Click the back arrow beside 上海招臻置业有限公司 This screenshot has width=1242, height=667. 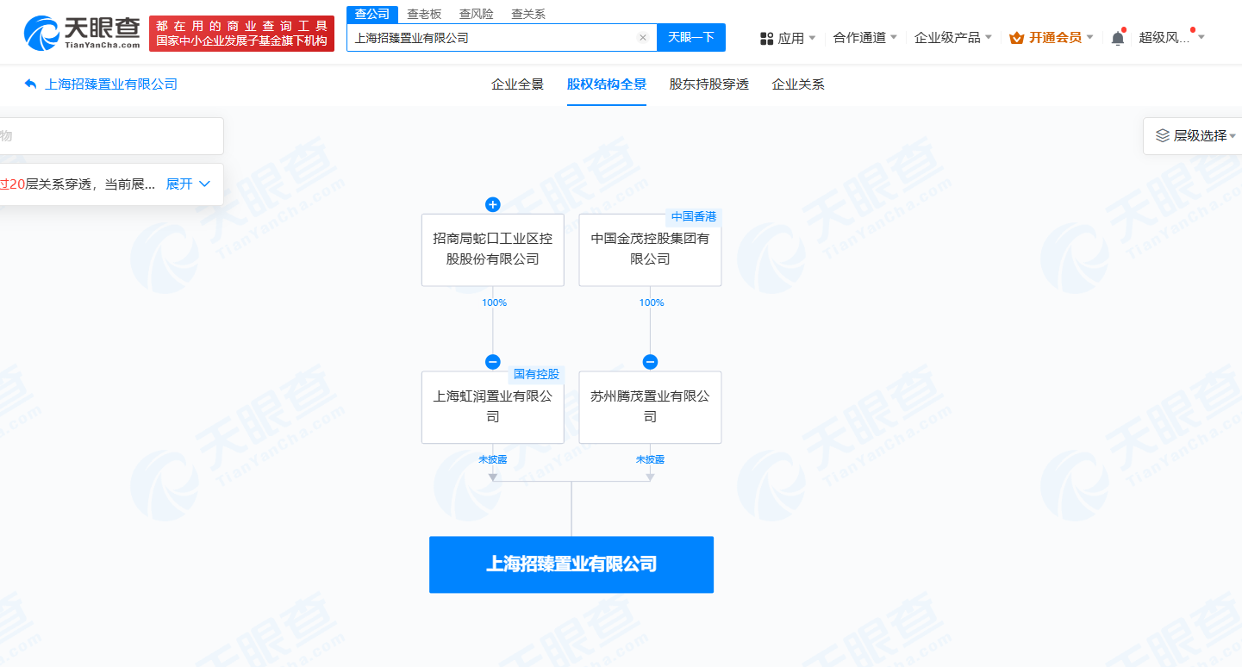tap(31, 84)
